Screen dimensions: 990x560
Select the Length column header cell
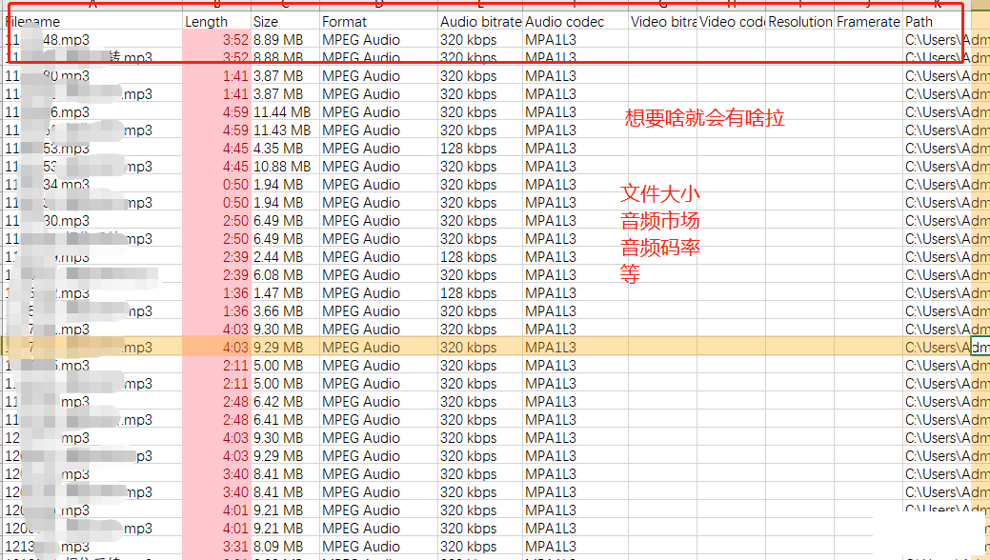tap(216, 22)
